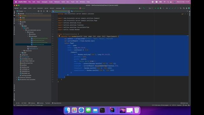
Task: Open IDE settings gear in top toolbar
Action: pyautogui.click(x=186, y=8)
